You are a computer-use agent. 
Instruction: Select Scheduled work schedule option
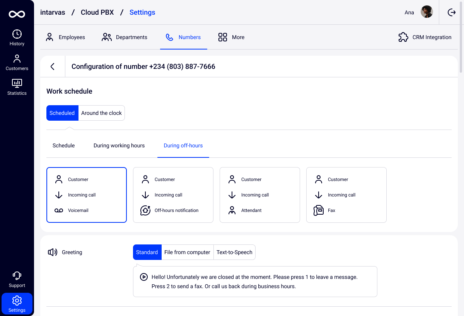(62, 113)
